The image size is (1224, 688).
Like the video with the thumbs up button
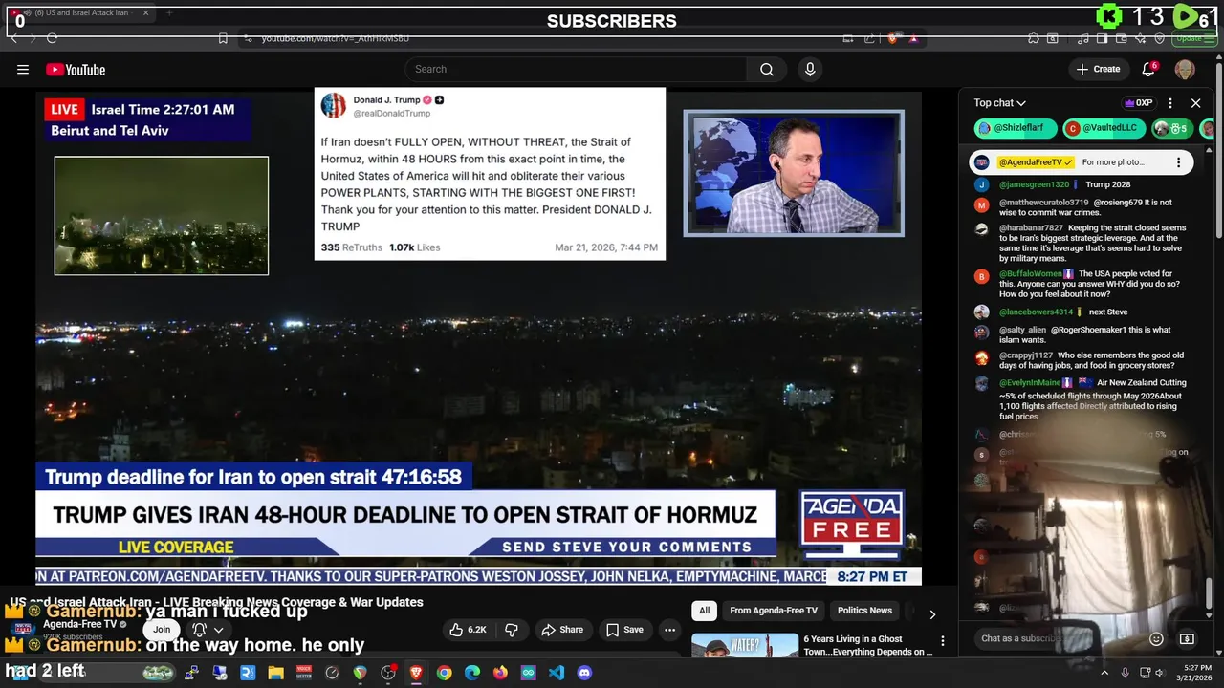(x=469, y=630)
